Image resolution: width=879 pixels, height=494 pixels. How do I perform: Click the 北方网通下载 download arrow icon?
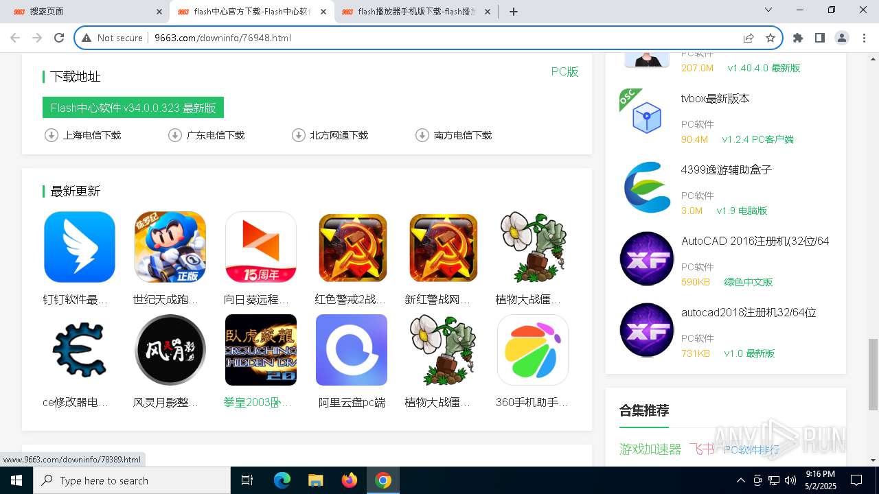pos(298,135)
